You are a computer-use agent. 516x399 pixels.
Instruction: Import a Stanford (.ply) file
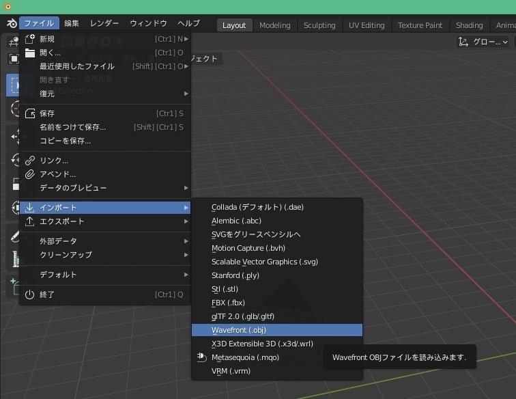click(x=277, y=275)
